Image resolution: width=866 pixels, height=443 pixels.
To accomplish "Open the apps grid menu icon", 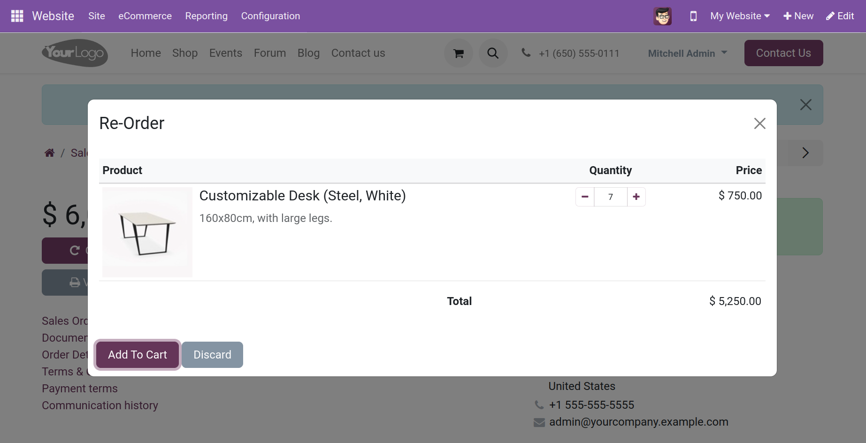I will (x=17, y=16).
